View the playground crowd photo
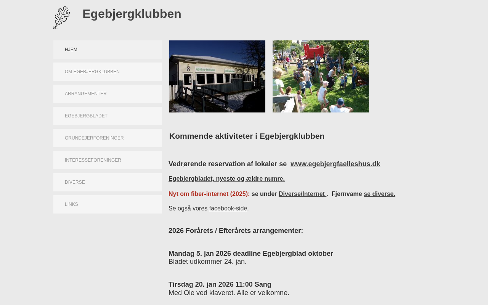Viewport: 488px width, 305px height. pyautogui.click(x=321, y=76)
